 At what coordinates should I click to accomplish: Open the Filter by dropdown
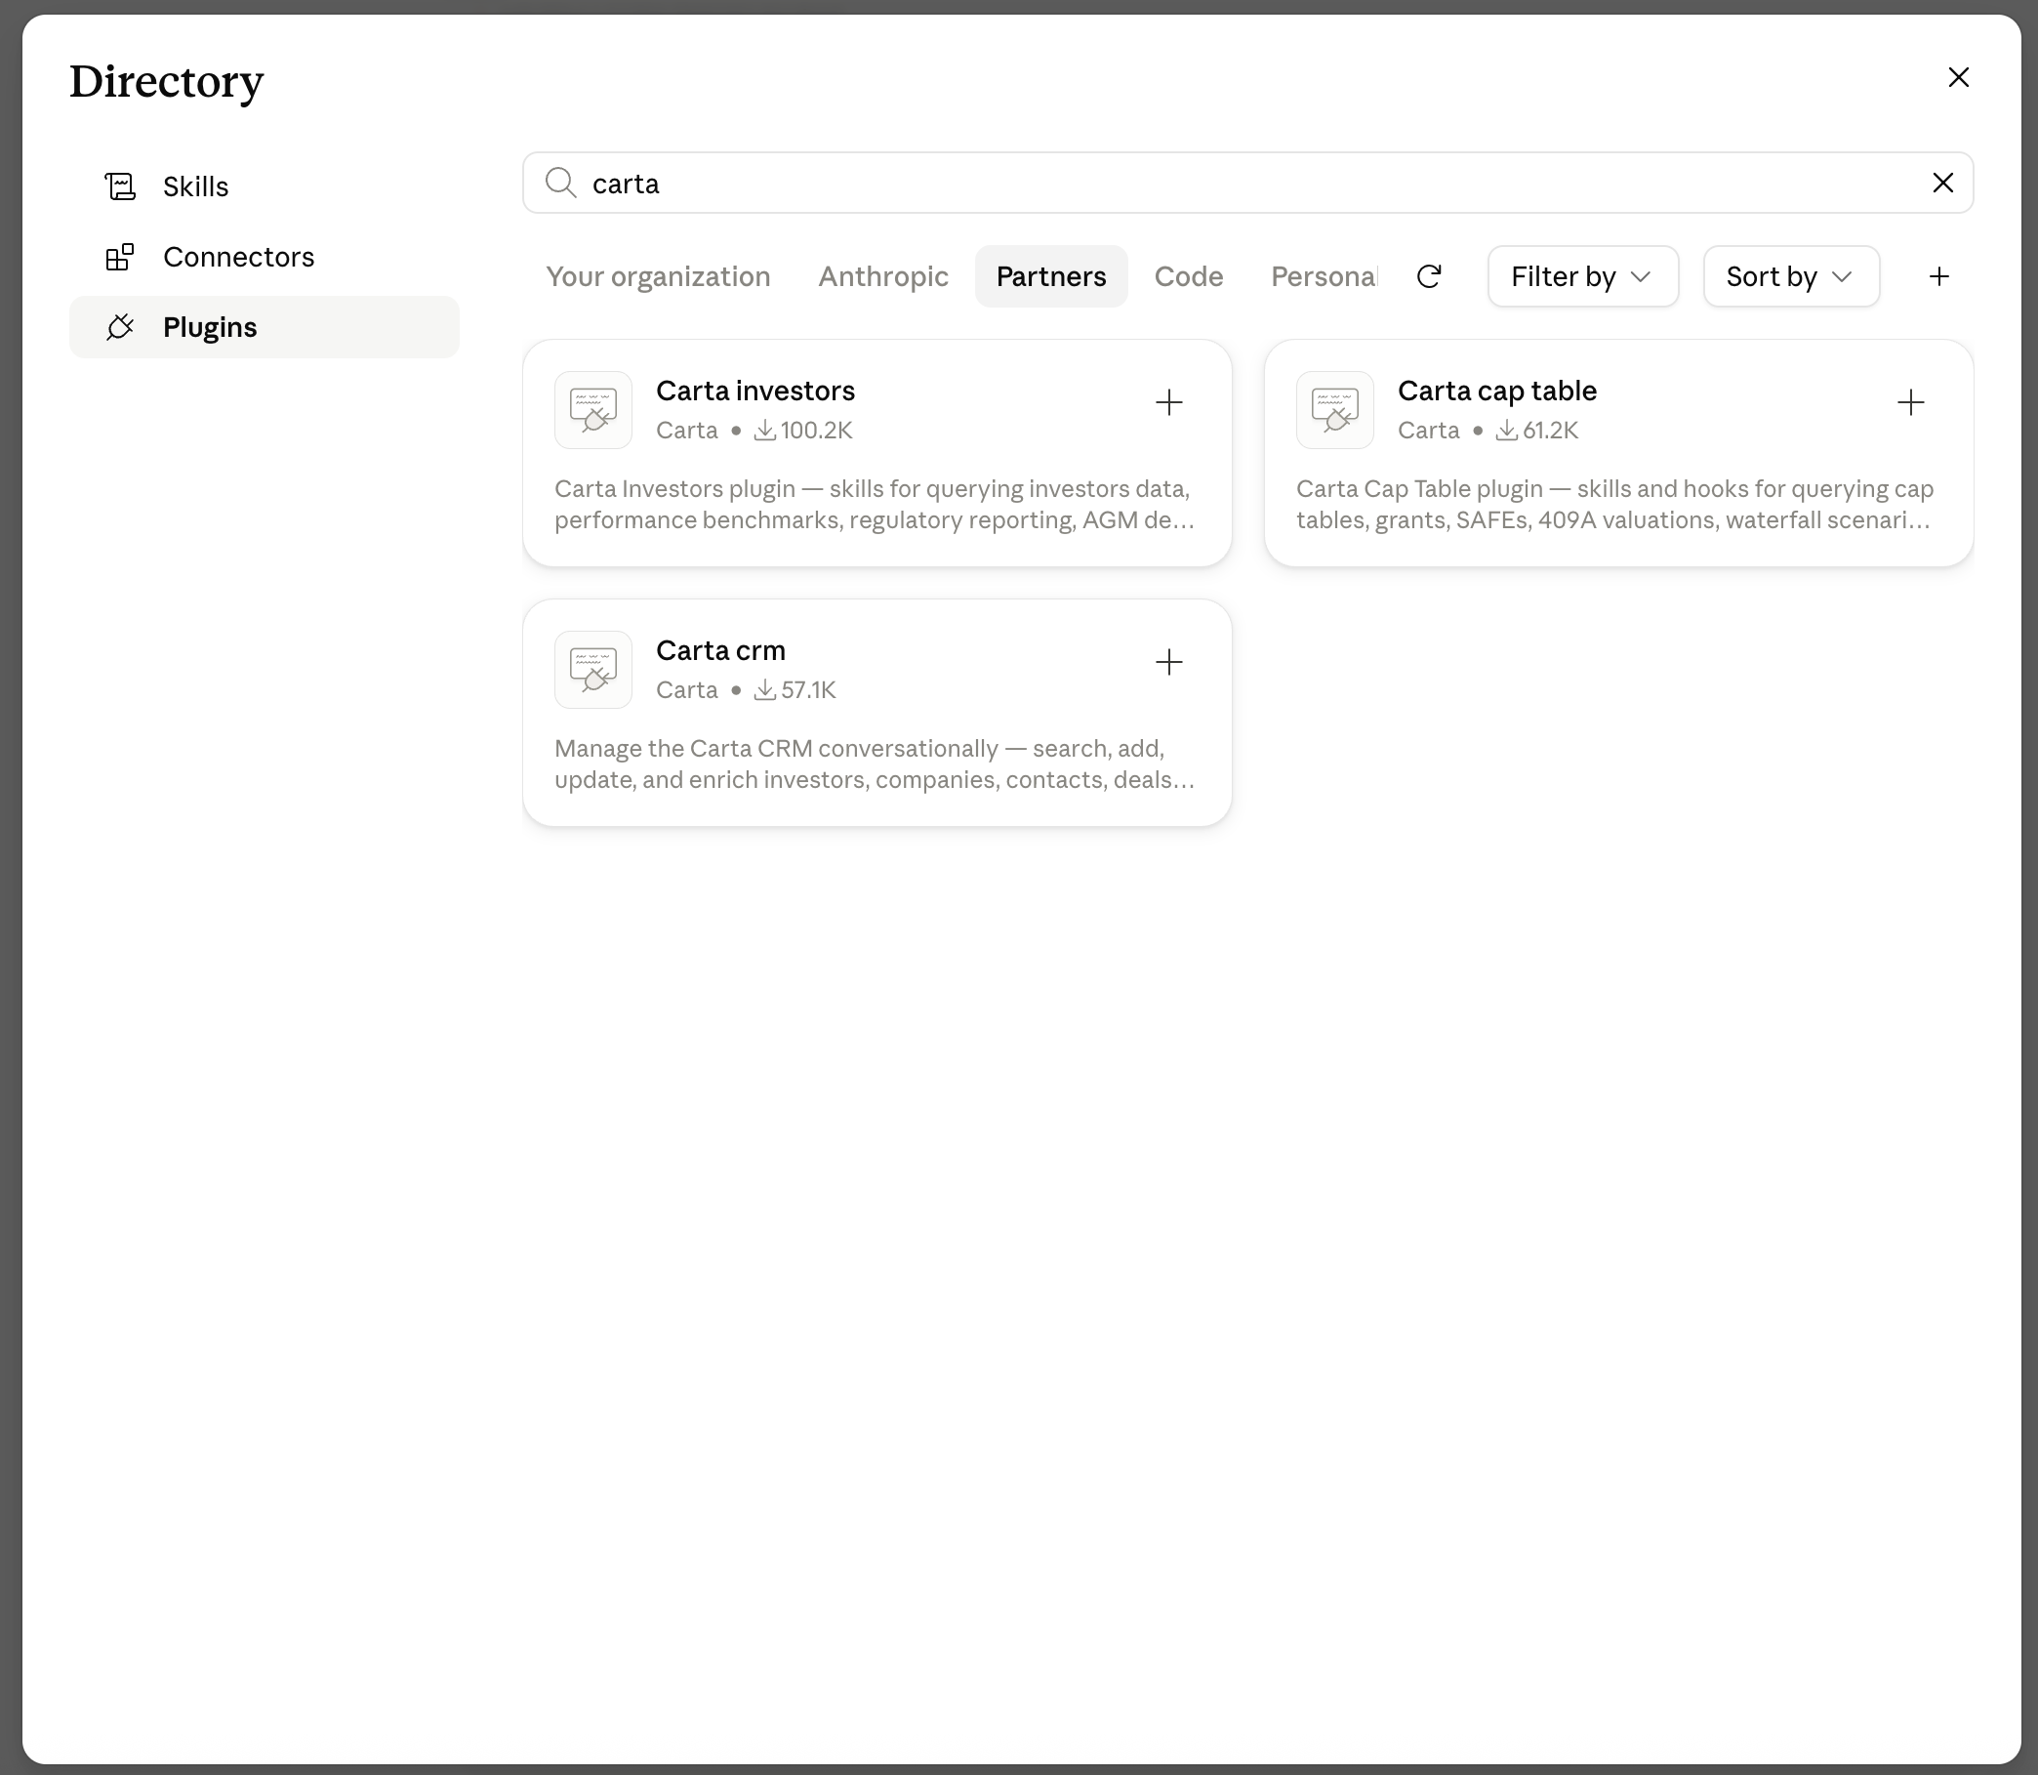tap(1582, 276)
